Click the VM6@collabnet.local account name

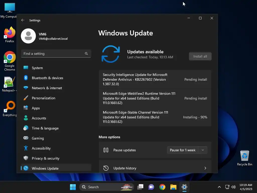53,39
